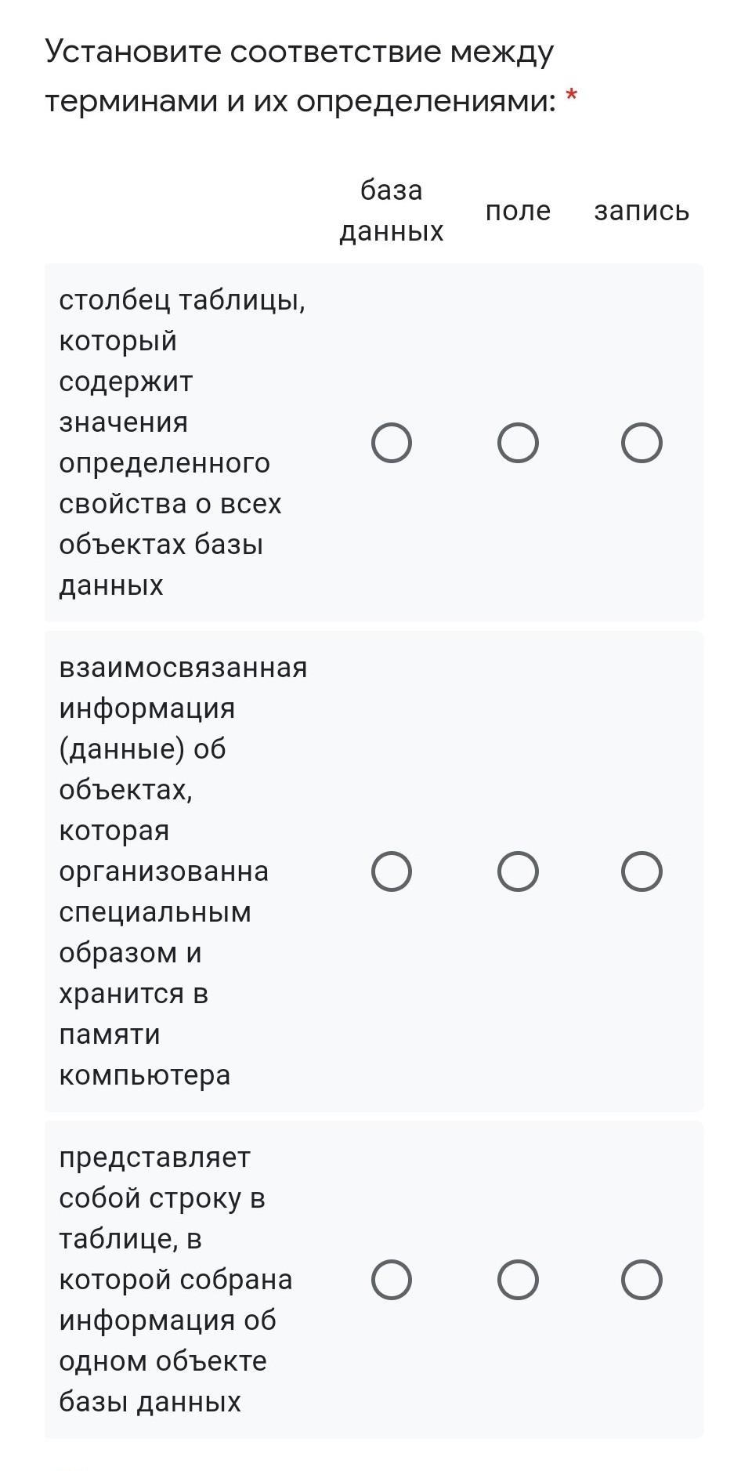Screen dimensions: 741x1471
Task: Click the 'поле' column header
Action: 518,211
